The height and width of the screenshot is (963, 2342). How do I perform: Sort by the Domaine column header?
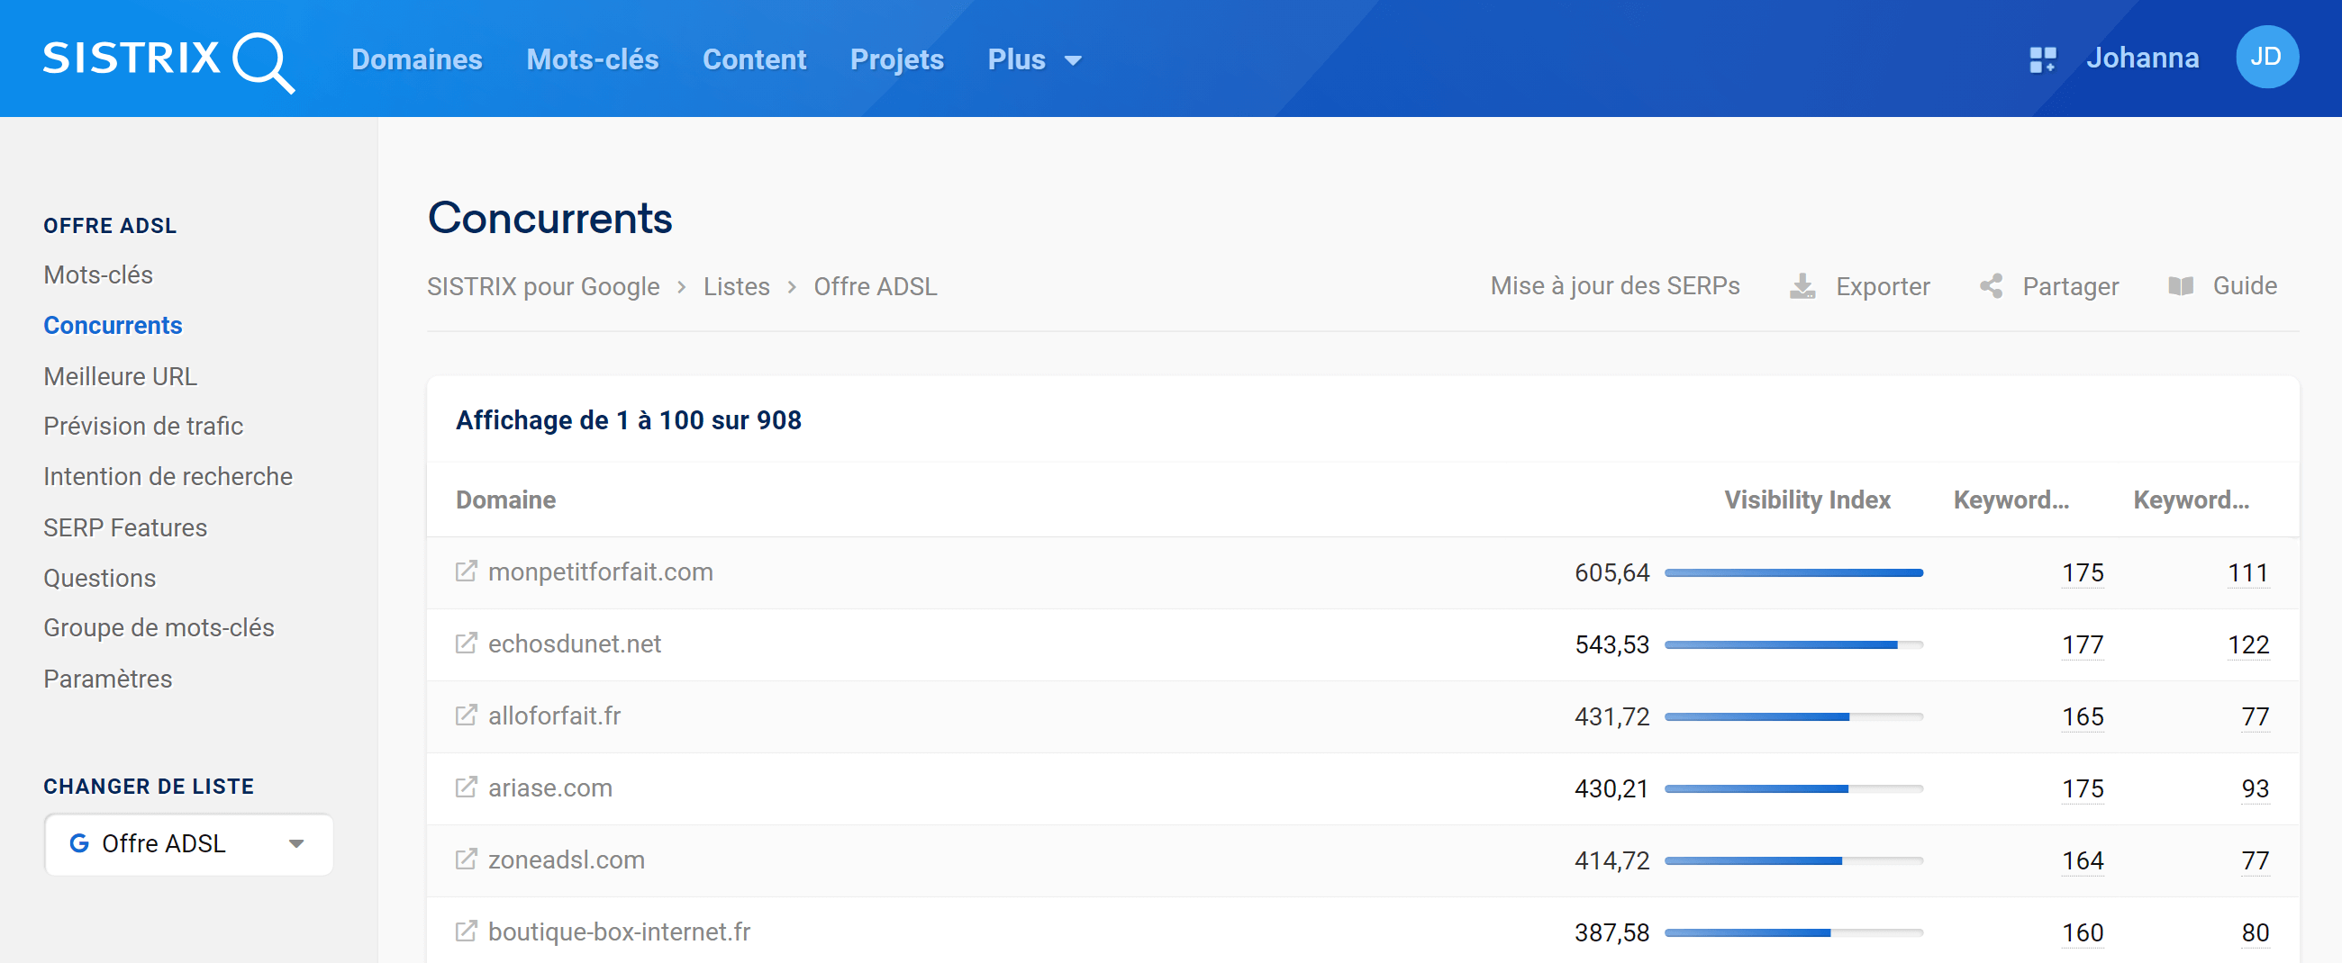click(505, 499)
